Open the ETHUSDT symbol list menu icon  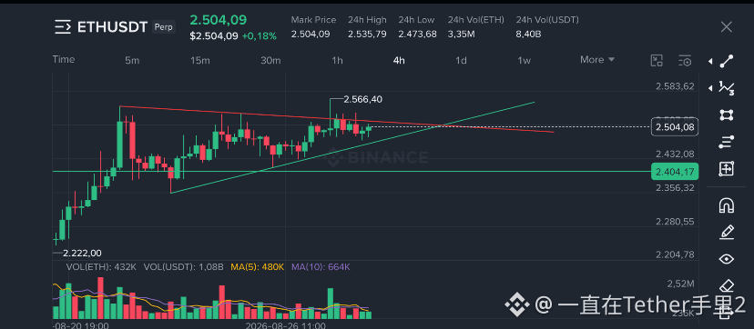tap(63, 27)
